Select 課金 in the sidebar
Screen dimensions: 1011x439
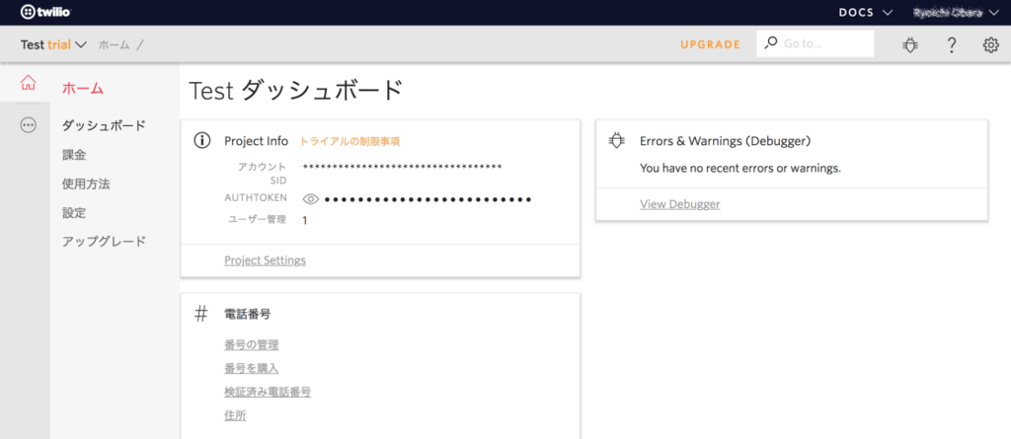click(x=74, y=155)
